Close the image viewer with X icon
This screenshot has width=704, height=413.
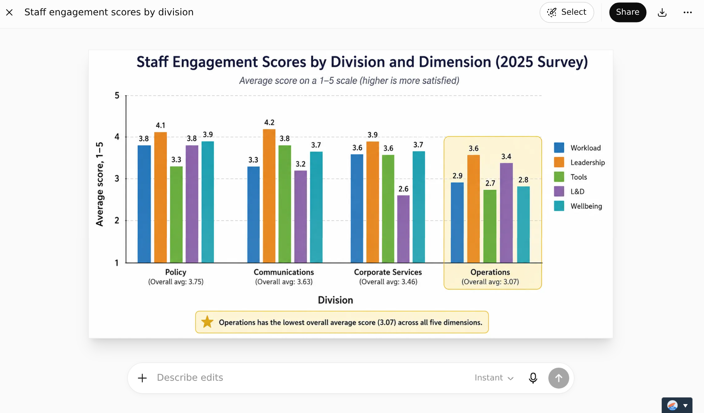10,12
